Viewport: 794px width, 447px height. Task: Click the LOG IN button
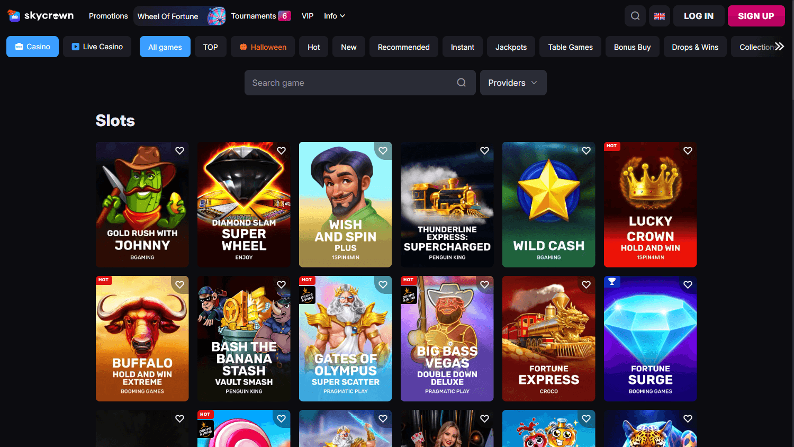tap(698, 16)
